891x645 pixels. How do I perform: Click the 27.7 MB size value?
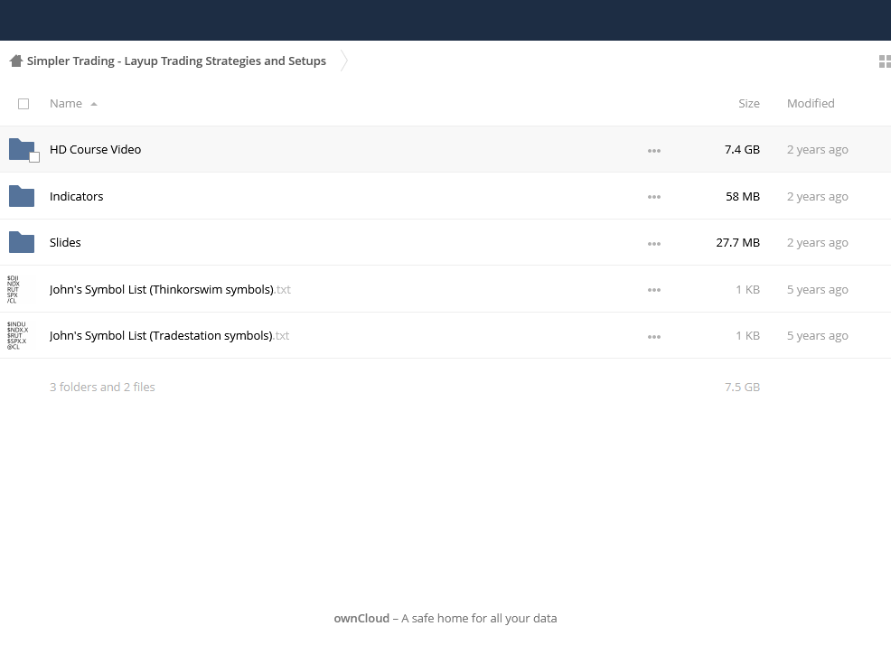coord(737,243)
